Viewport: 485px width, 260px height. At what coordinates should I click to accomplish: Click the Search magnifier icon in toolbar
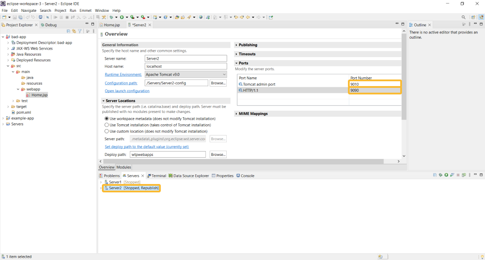point(463,17)
